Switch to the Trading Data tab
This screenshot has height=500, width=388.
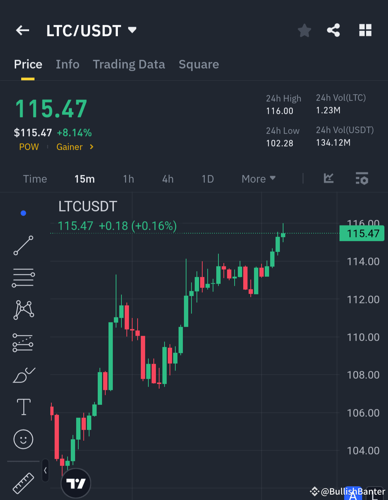(129, 64)
